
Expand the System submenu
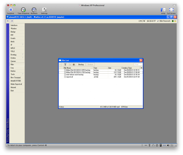[23, 58]
